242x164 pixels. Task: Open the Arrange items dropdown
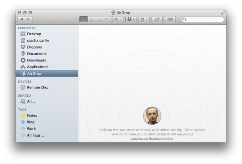click(x=144, y=19)
